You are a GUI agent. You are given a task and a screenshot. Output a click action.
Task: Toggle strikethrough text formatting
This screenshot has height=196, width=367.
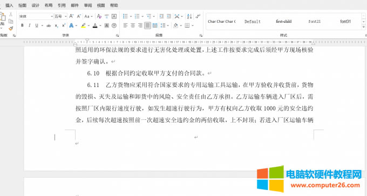[49, 25]
